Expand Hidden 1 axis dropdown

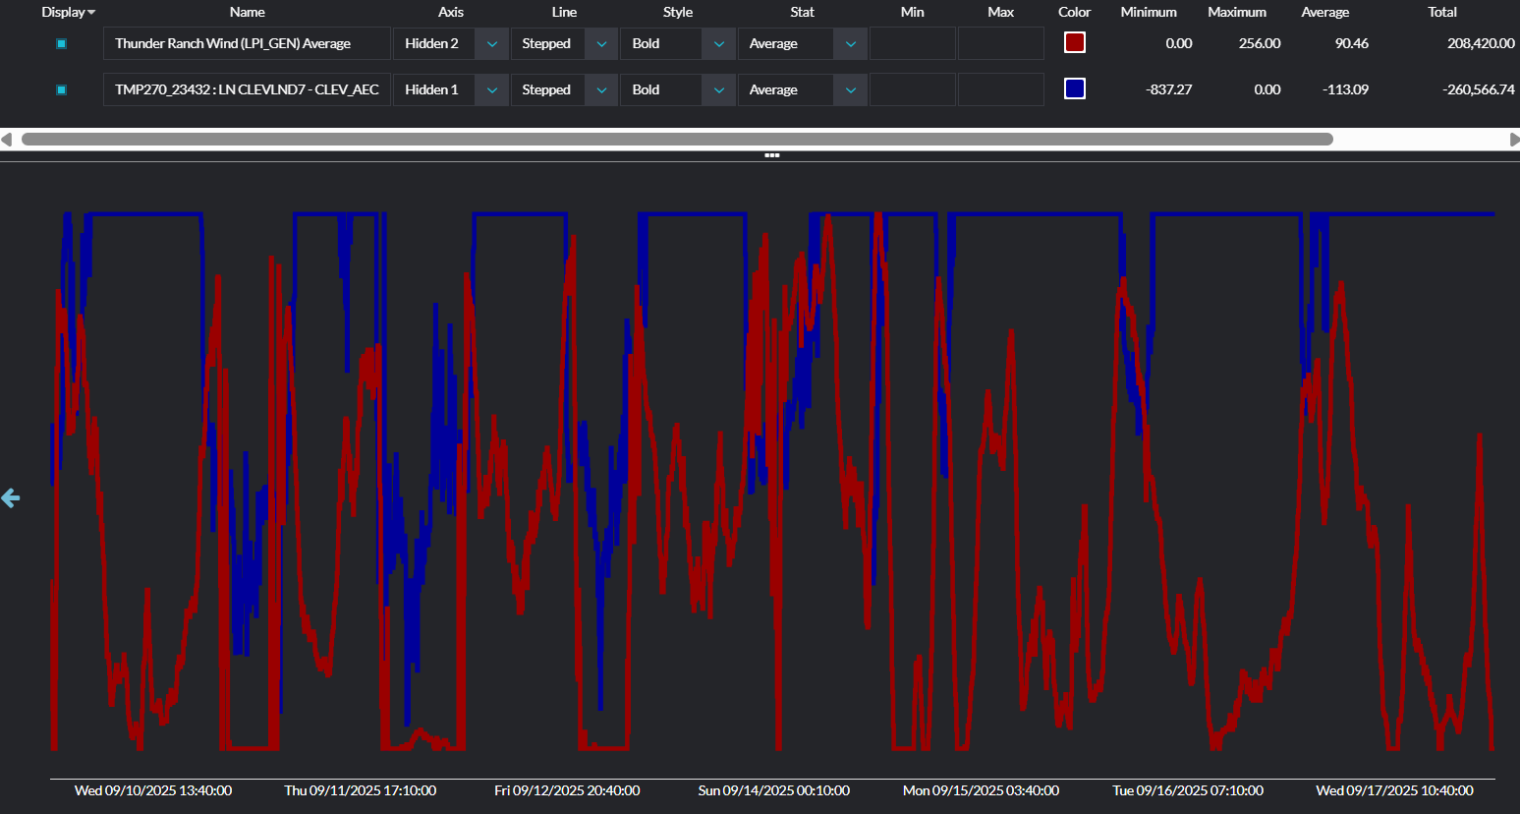(x=491, y=89)
